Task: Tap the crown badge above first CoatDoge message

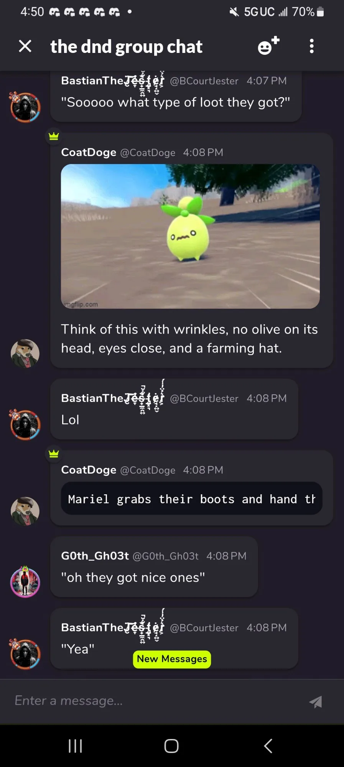Action: tap(54, 136)
